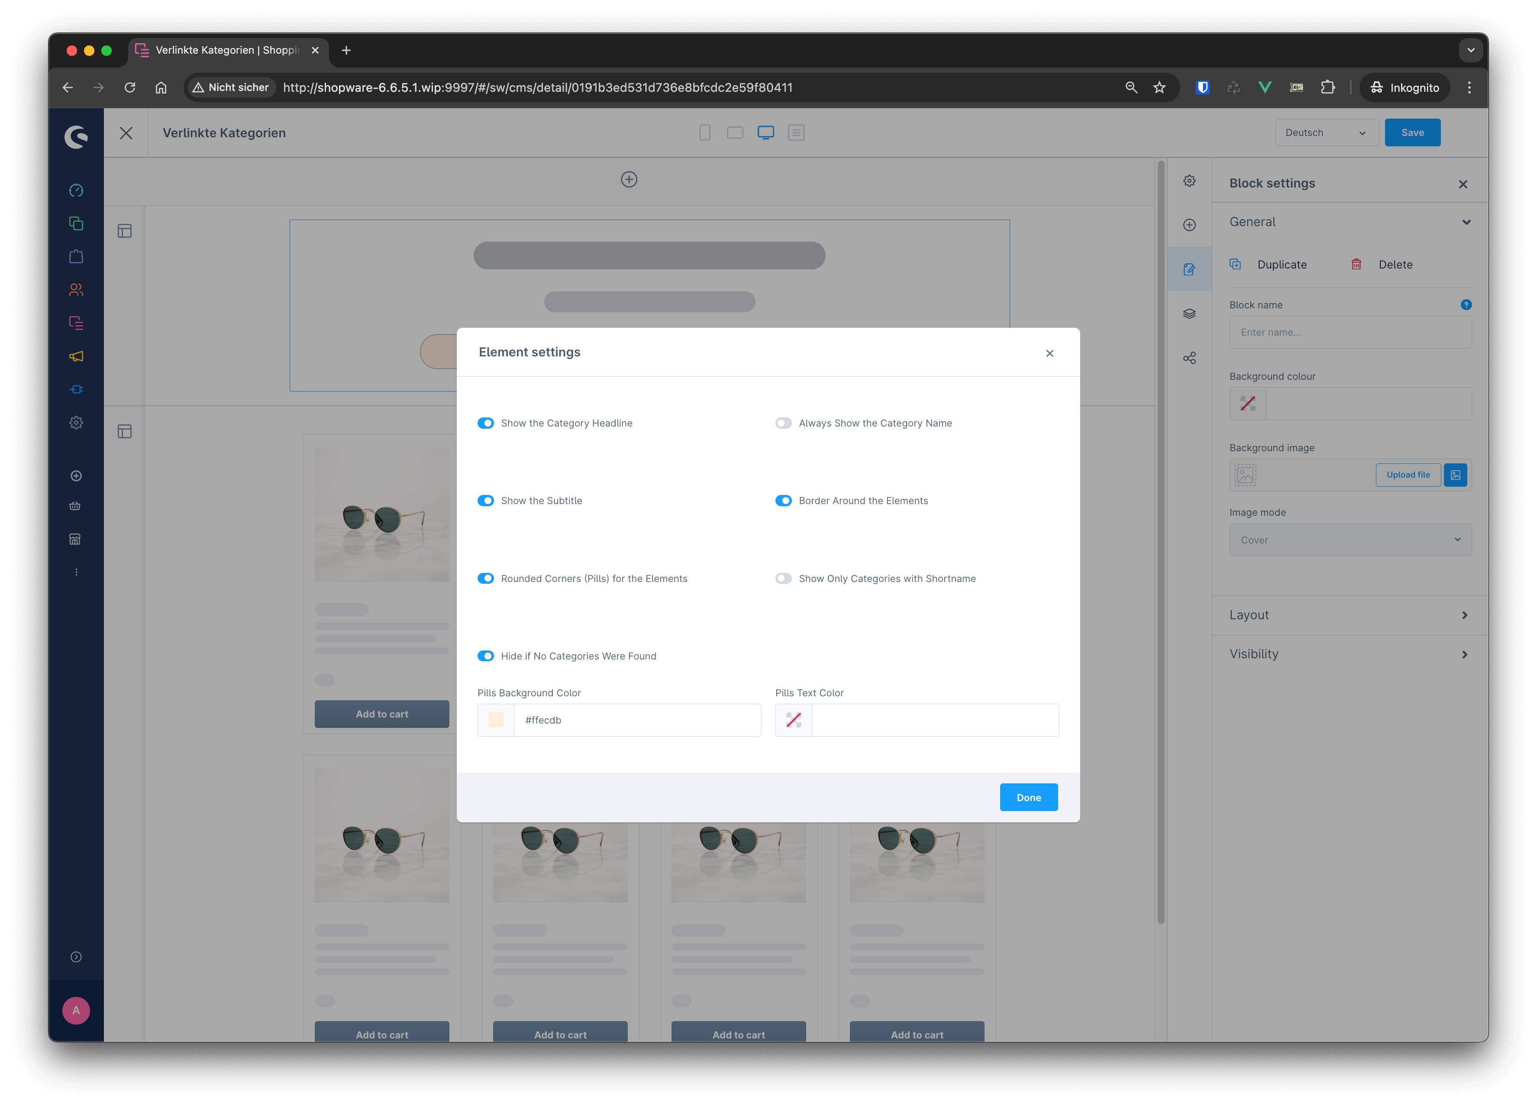
Task: Enable 'Always Show the Category Name'
Action: click(784, 422)
